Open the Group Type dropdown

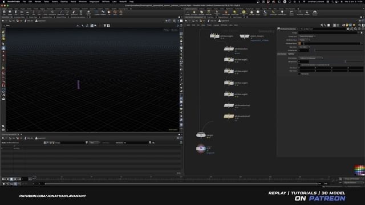tap(307, 36)
